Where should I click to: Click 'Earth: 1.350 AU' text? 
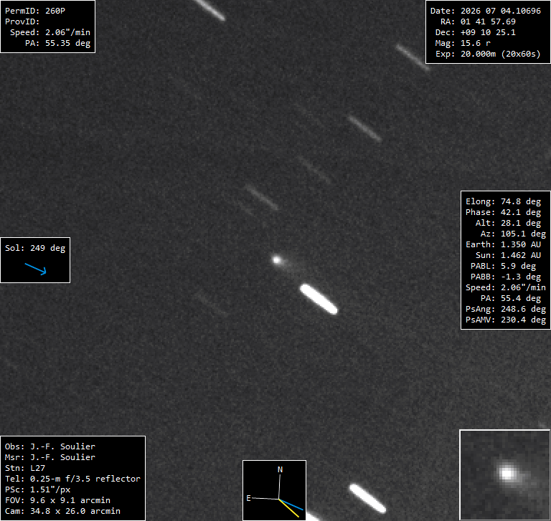click(x=503, y=244)
